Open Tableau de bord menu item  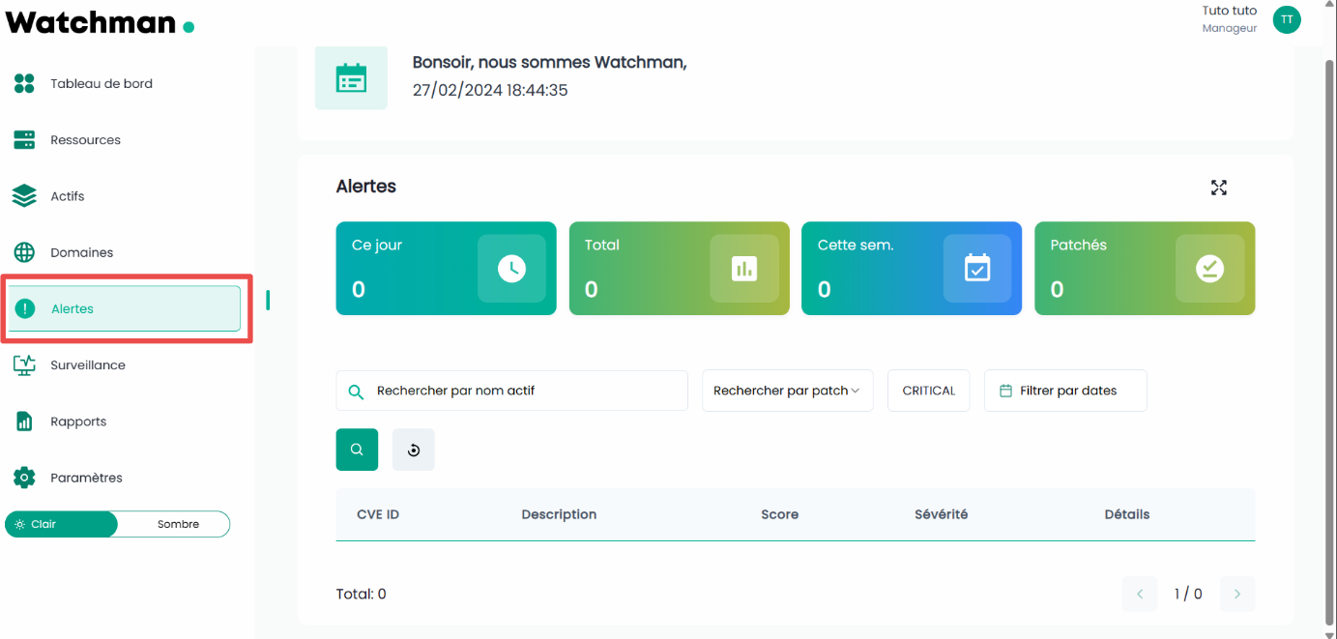[124, 84]
